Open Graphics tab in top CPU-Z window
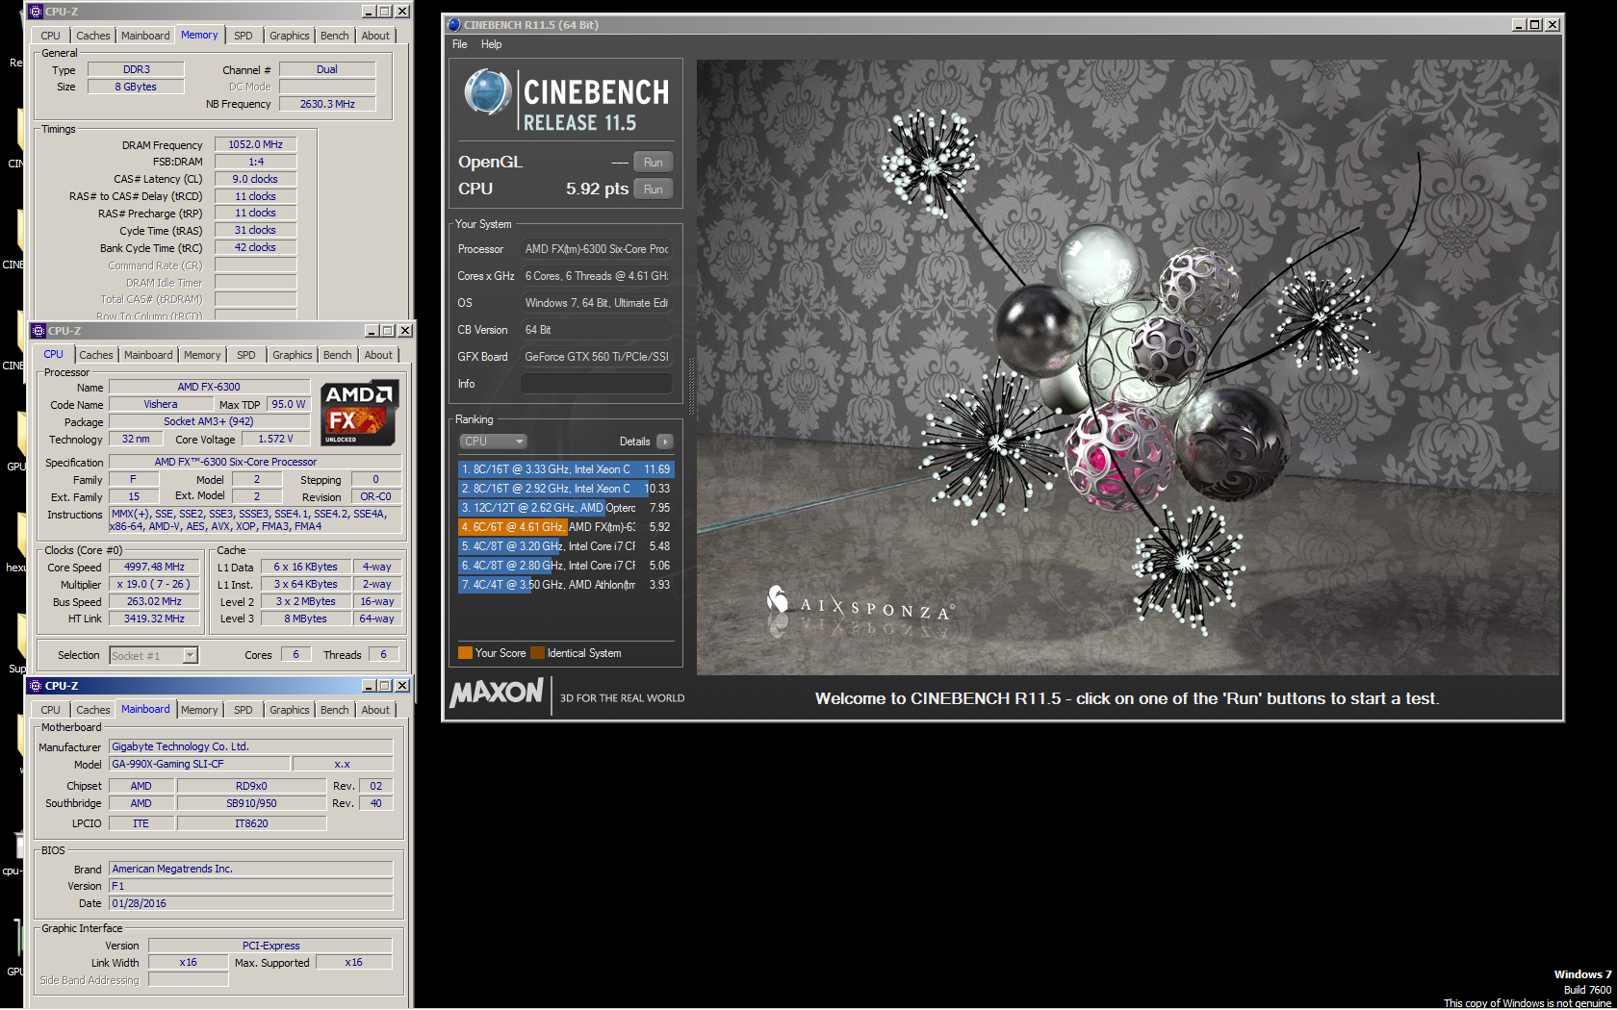This screenshot has width=1617, height=1010. [290, 36]
